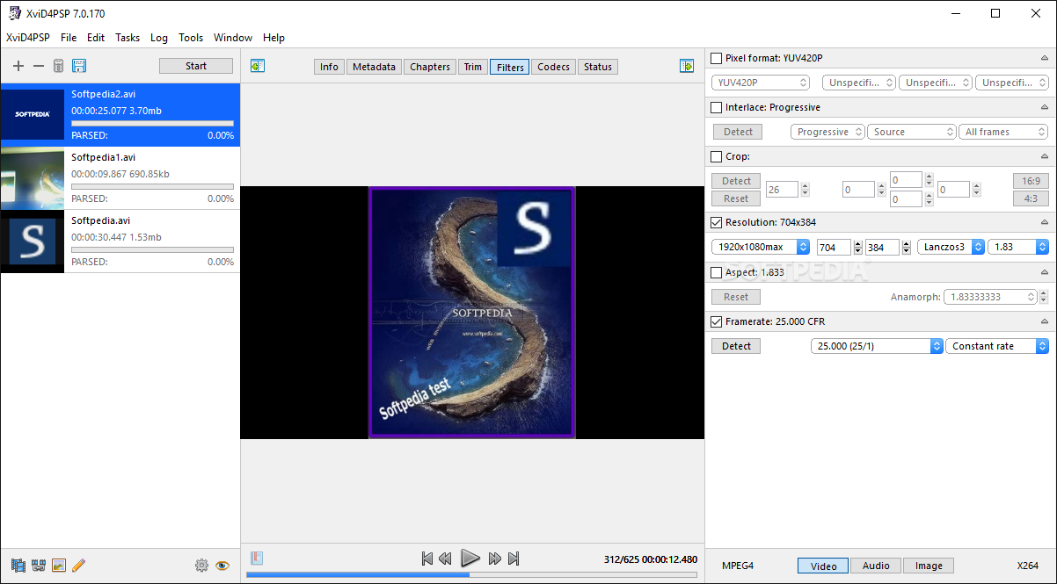Toggle the right settings panel icon
1057x584 pixels.
coord(687,66)
